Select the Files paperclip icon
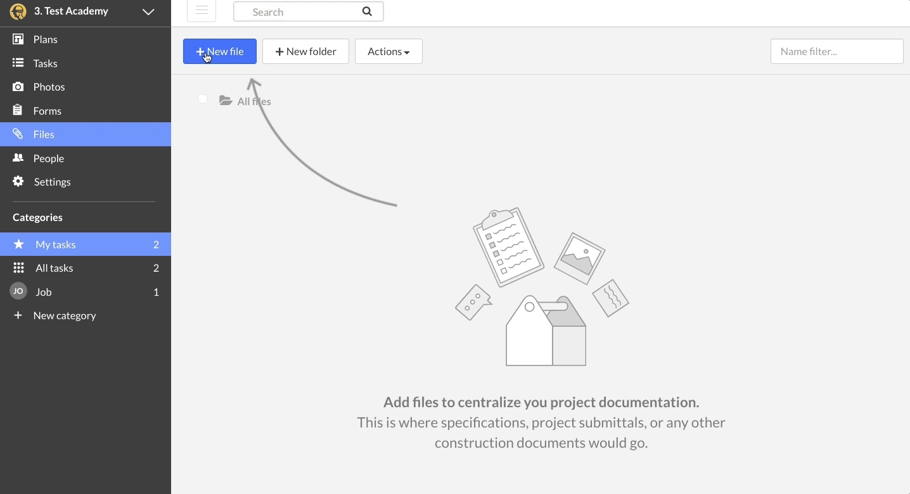Image resolution: width=910 pixels, height=494 pixels. (18, 134)
